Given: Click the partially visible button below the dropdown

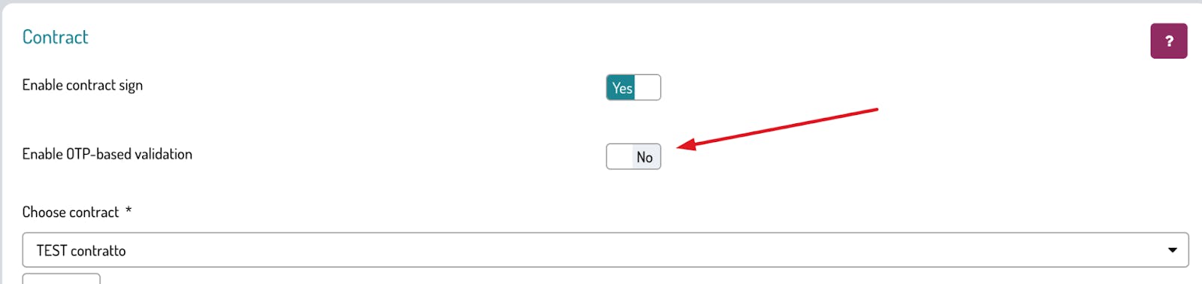Looking at the screenshot, I should coord(61,279).
